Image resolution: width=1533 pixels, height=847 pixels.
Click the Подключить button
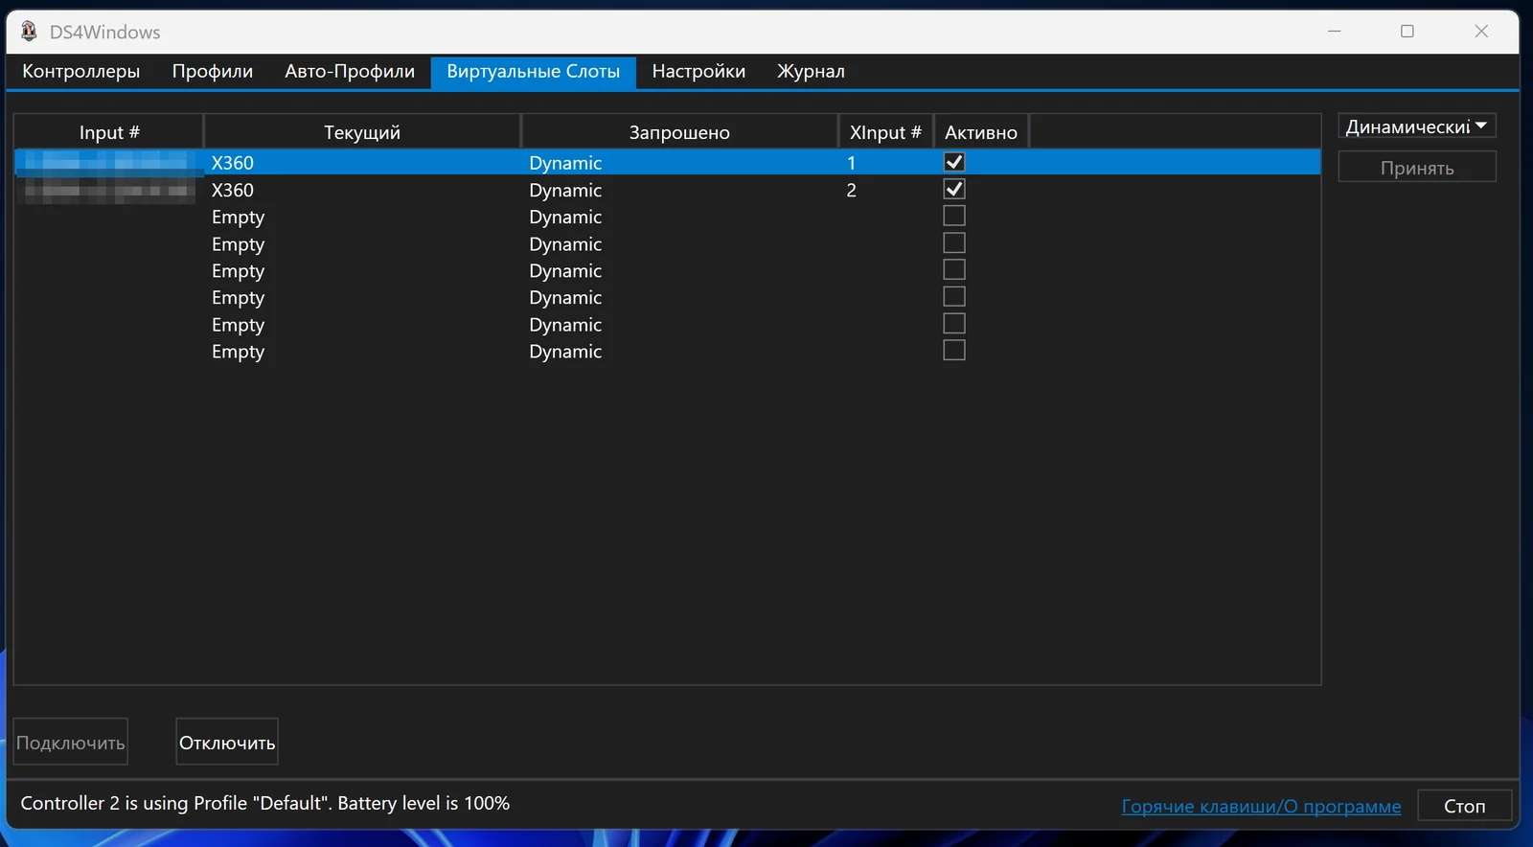point(71,743)
